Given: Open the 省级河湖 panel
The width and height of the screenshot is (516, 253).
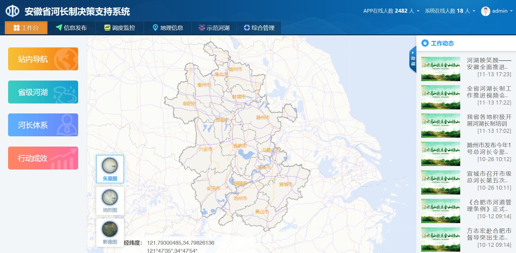Looking at the screenshot, I should click(43, 92).
